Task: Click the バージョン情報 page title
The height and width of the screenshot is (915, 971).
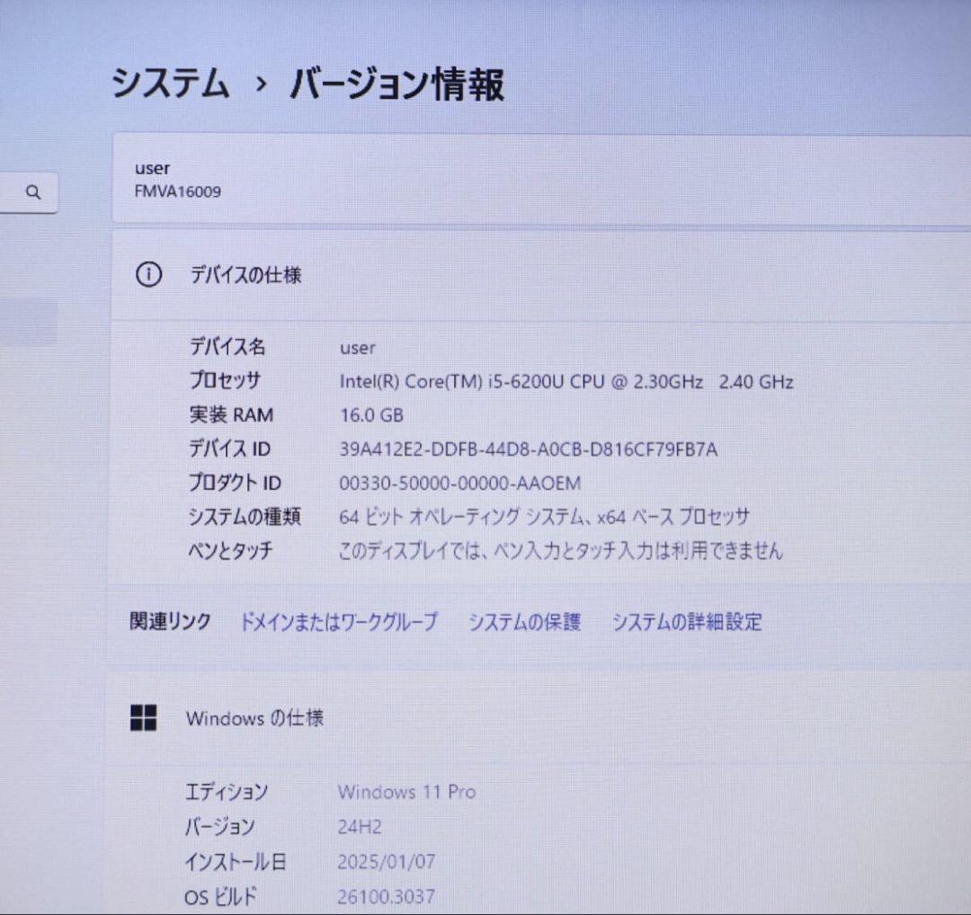Action: click(397, 84)
